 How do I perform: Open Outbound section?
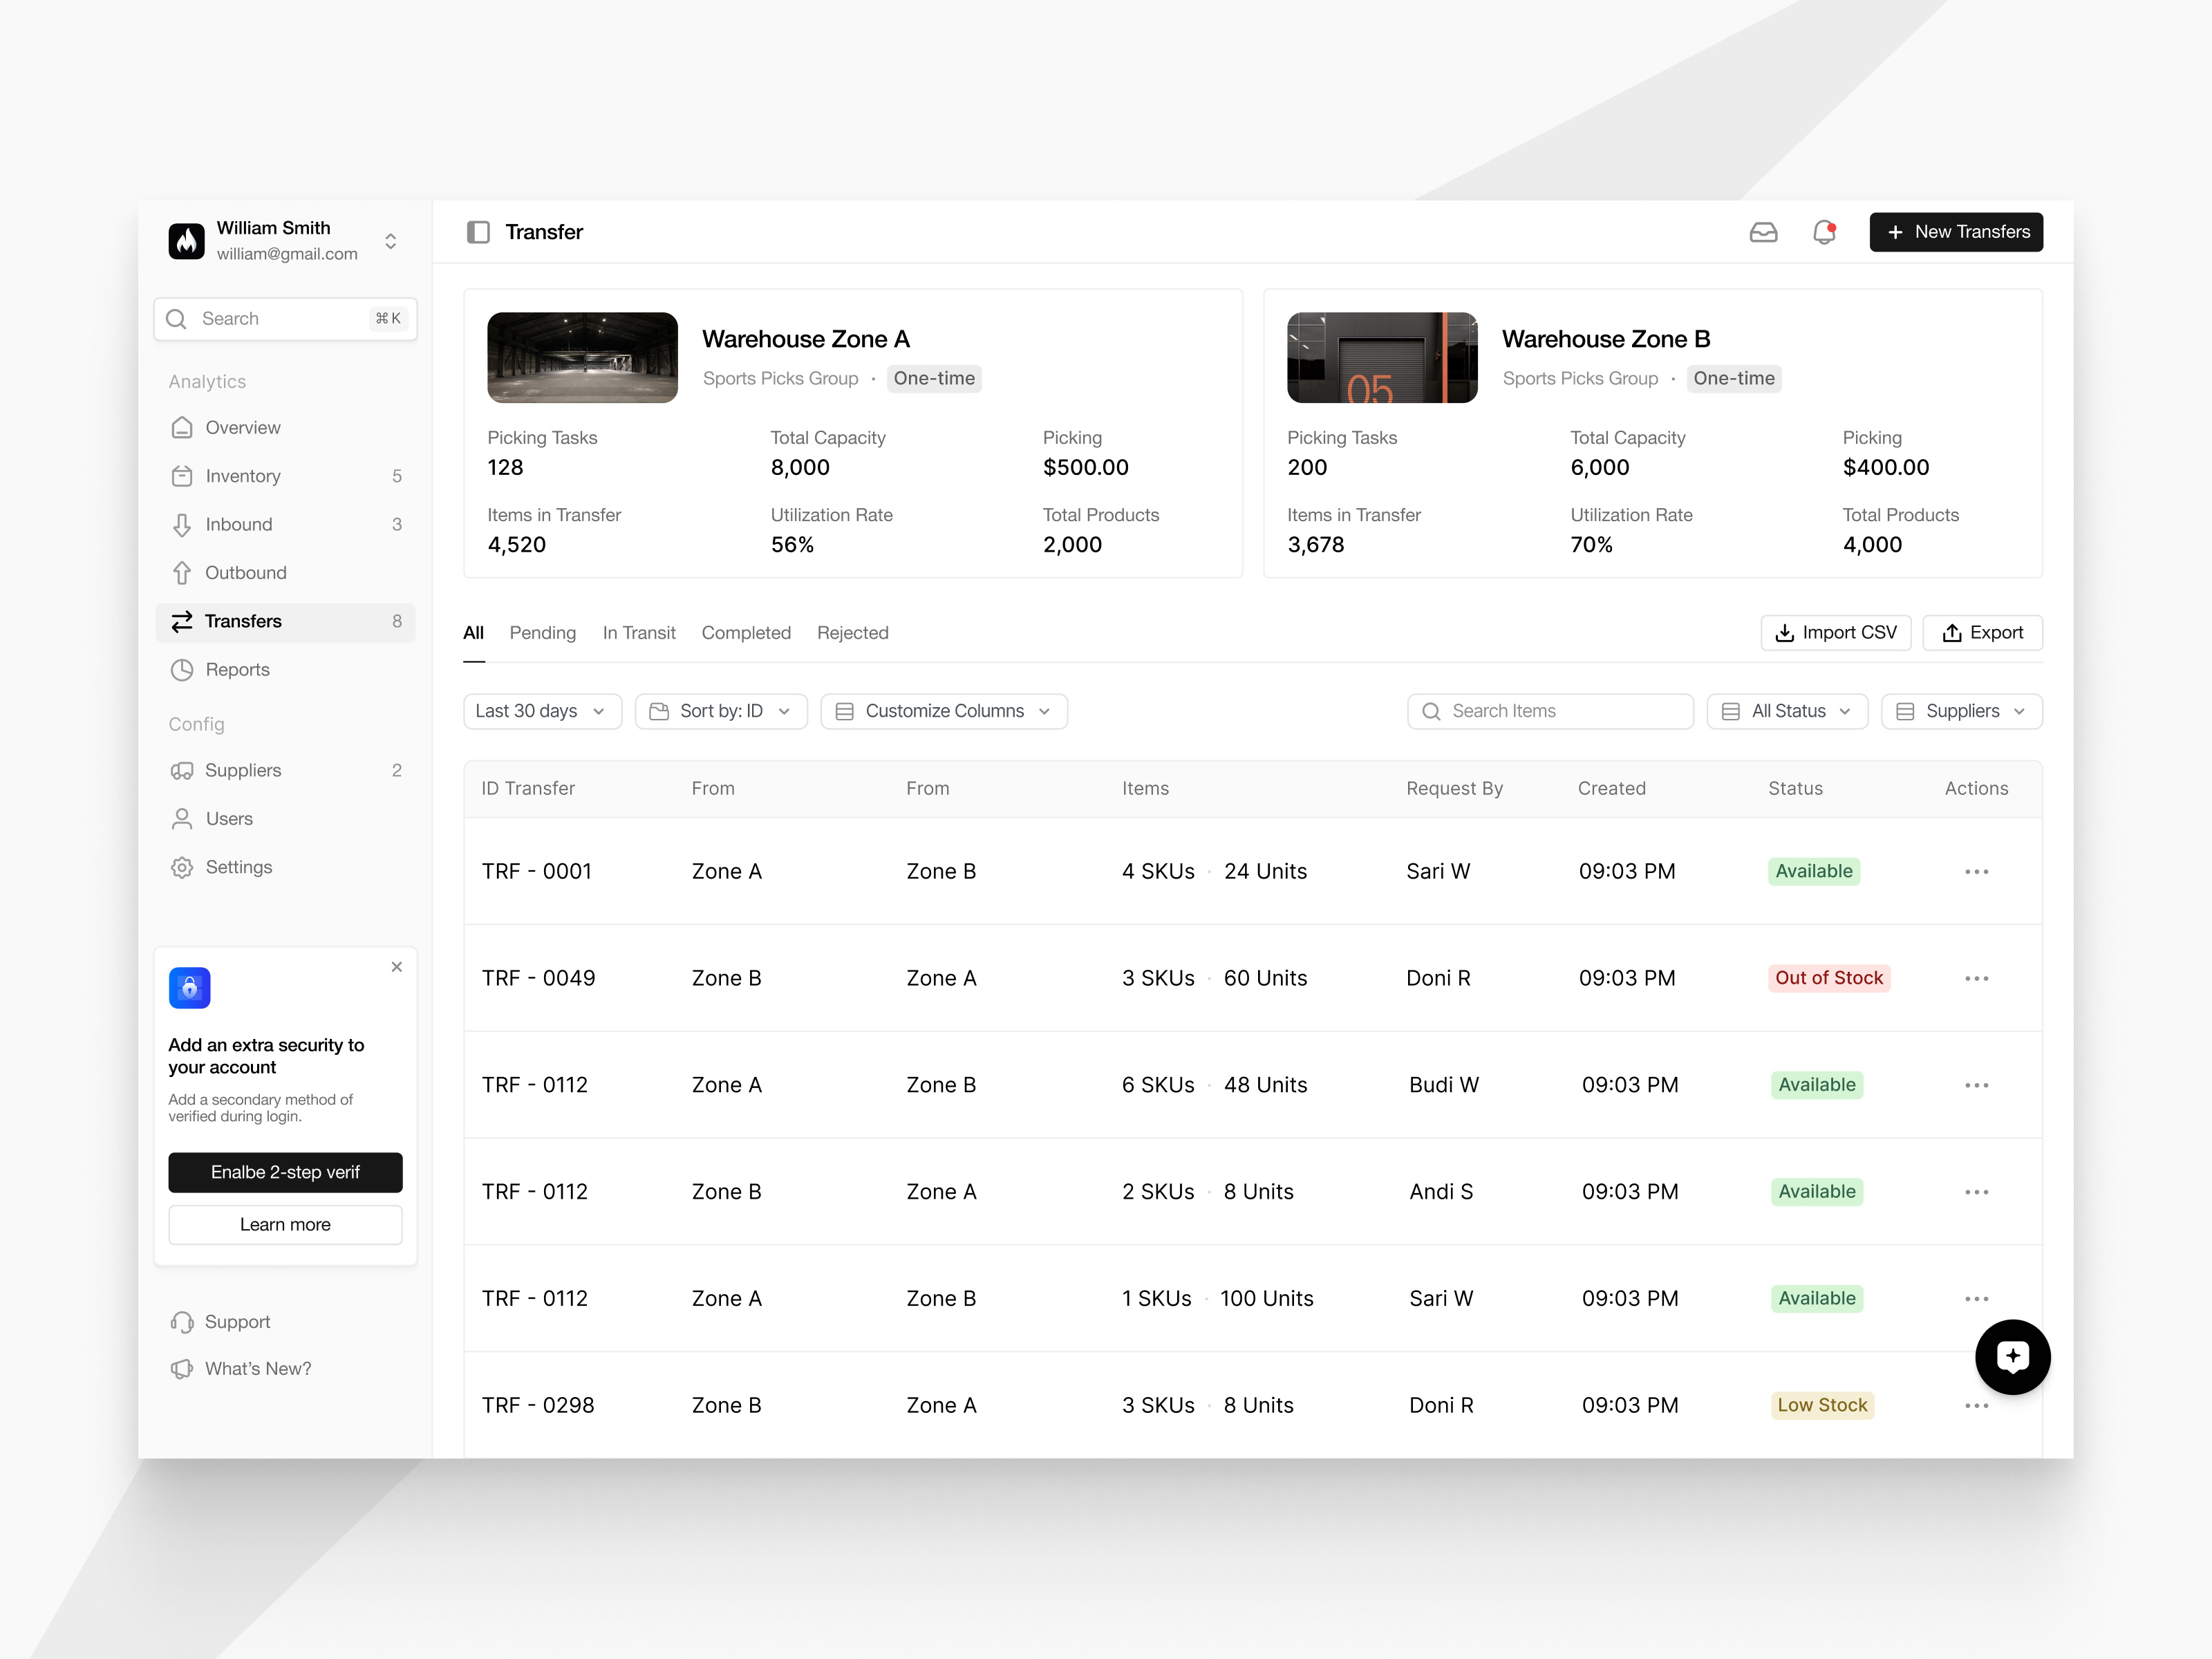[x=285, y=573]
